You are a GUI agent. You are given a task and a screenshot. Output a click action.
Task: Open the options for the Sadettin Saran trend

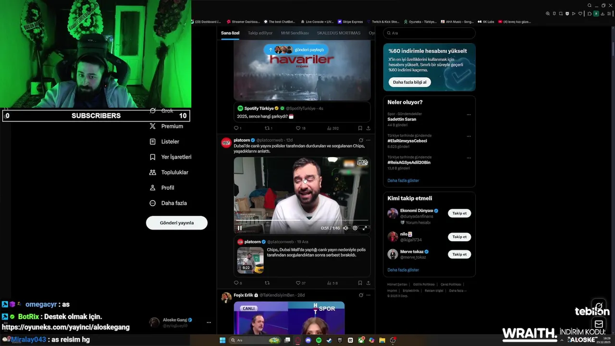point(468,115)
